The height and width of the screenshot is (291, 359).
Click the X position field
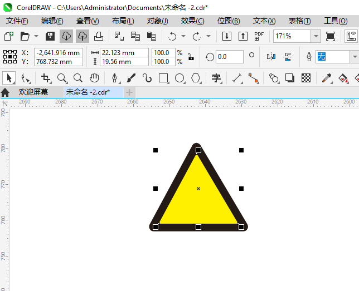click(59, 53)
